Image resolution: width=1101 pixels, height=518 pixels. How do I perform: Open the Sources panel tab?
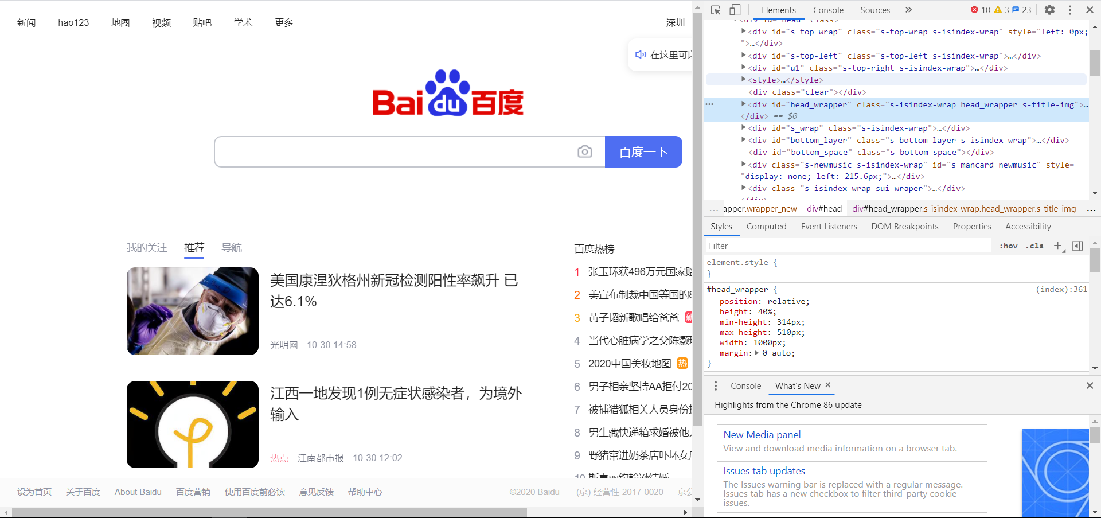click(875, 10)
